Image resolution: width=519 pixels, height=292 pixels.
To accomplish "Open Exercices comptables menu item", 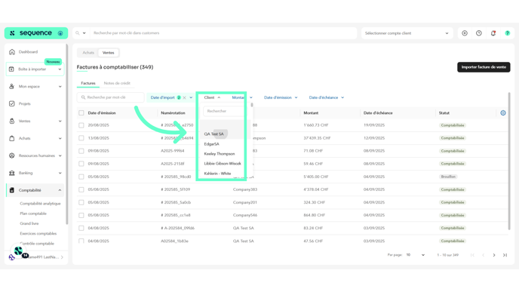I will [38, 234].
